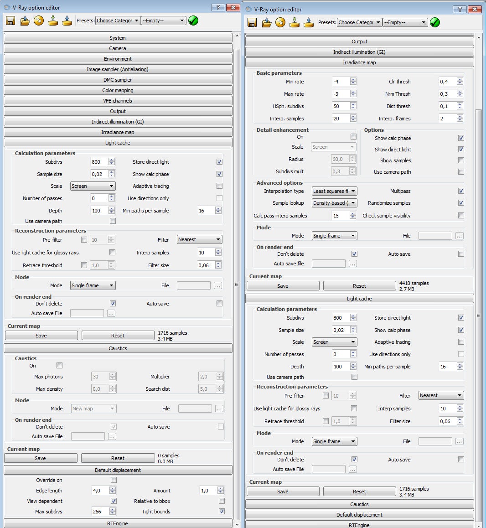Screen dimensions: 486x528
Task: Click the green down-arrow import icon in right window
Action: click(x=295, y=22)
